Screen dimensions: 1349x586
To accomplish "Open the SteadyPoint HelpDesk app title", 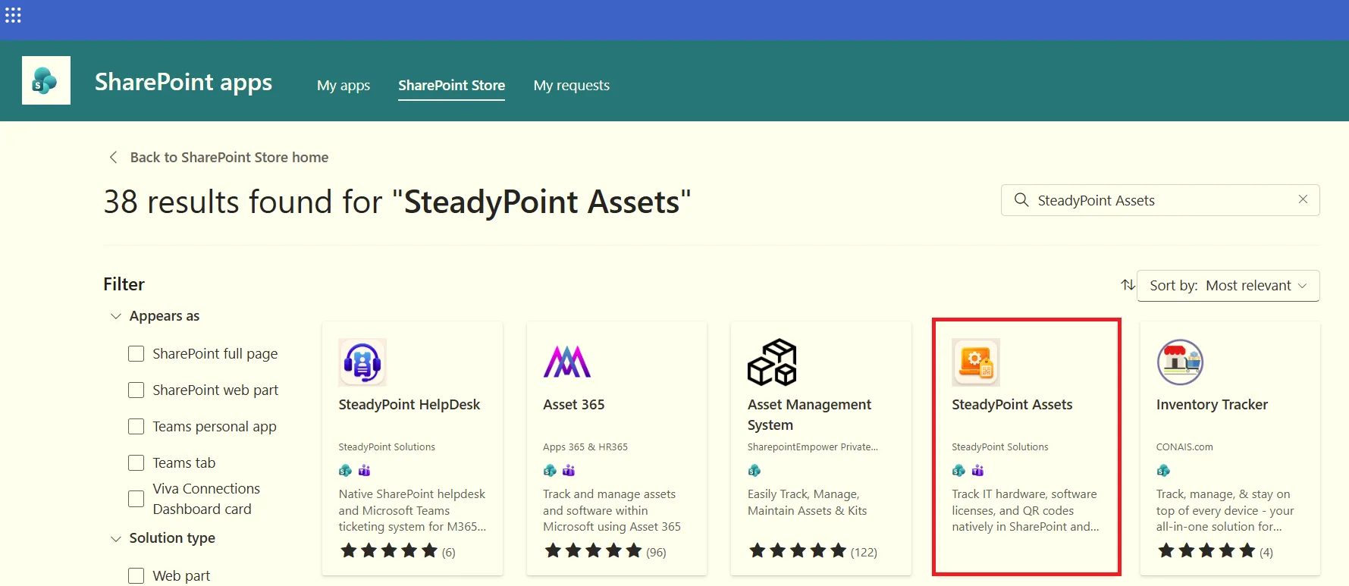I will coord(409,405).
